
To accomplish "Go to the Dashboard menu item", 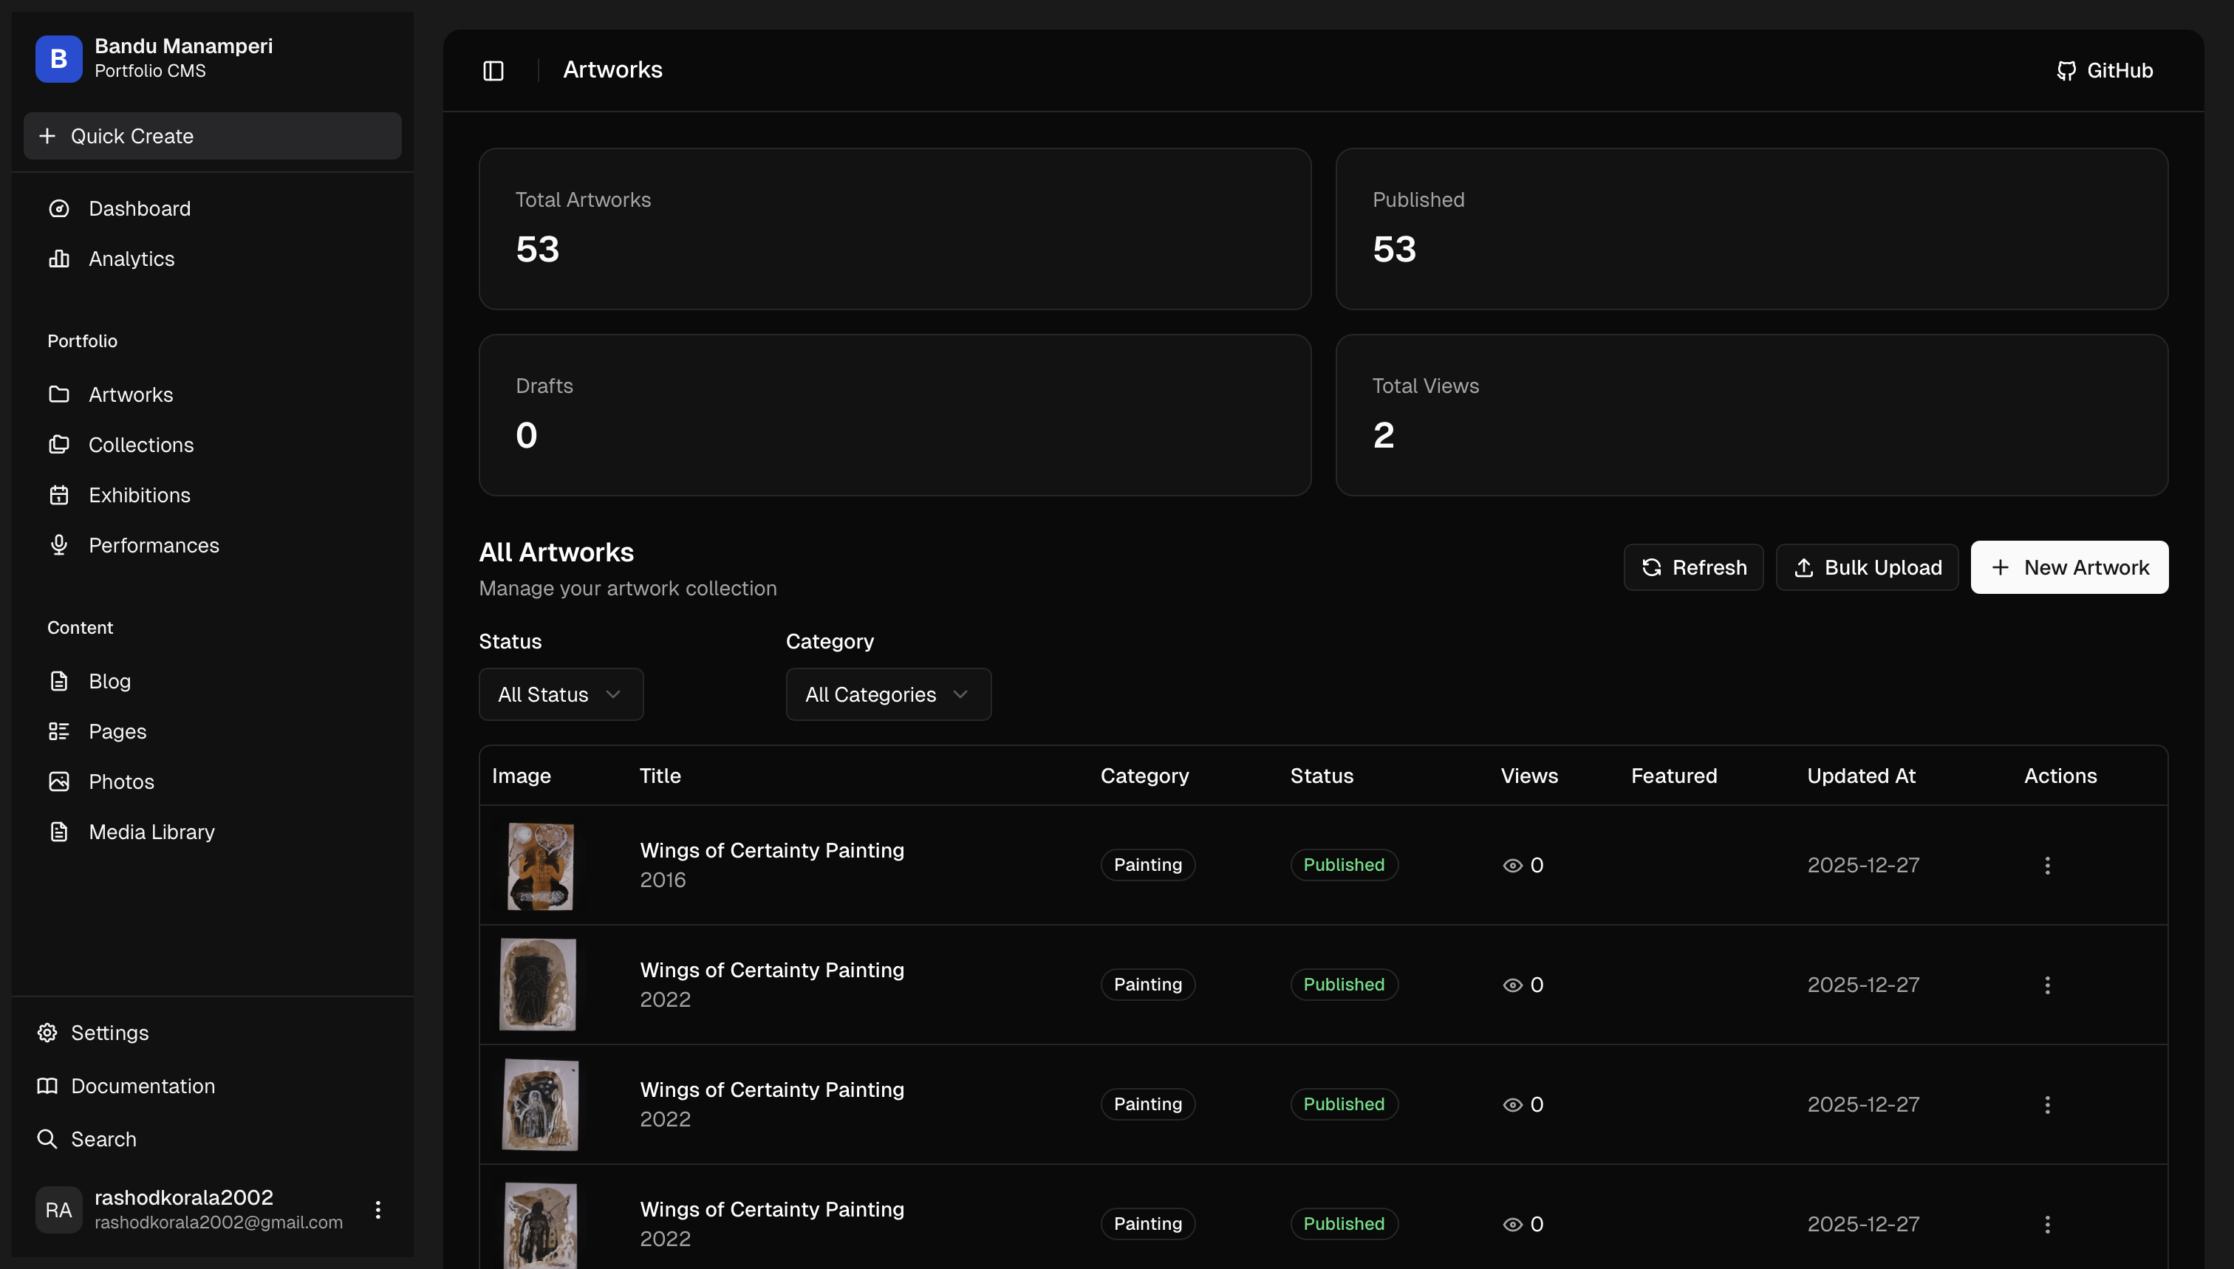I will tap(139, 209).
